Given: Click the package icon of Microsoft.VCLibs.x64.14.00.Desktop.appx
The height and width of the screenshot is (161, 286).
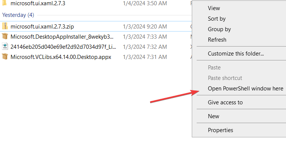Looking at the screenshot, I should pos(5,57).
